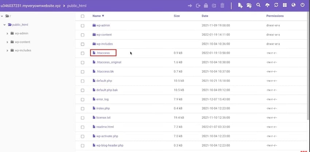Open the default.php.bak file name
The image size is (310, 152).
tap(107, 90)
